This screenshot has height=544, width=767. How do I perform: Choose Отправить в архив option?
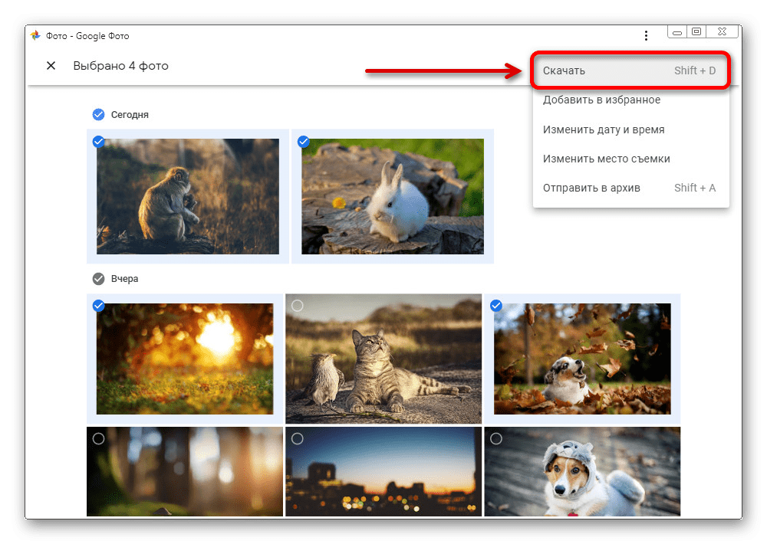coord(591,188)
